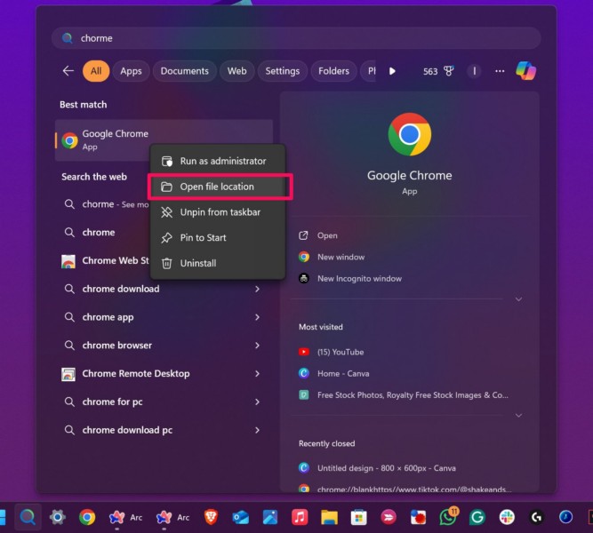Show more filters with the play arrow
The width and height of the screenshot is (593, 533).
click(392, 71)
